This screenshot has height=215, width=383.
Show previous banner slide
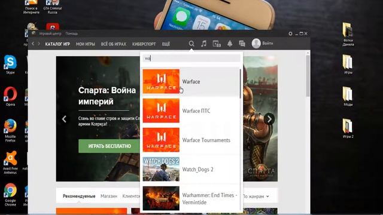64,119
